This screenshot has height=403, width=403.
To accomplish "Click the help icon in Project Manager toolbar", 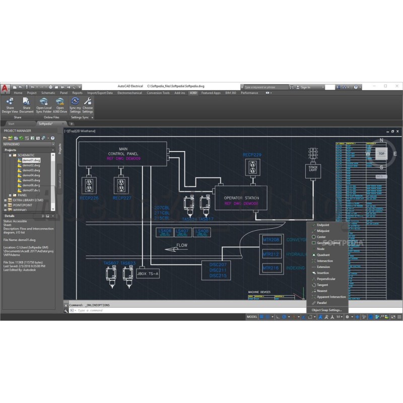I will pos(52,138).
